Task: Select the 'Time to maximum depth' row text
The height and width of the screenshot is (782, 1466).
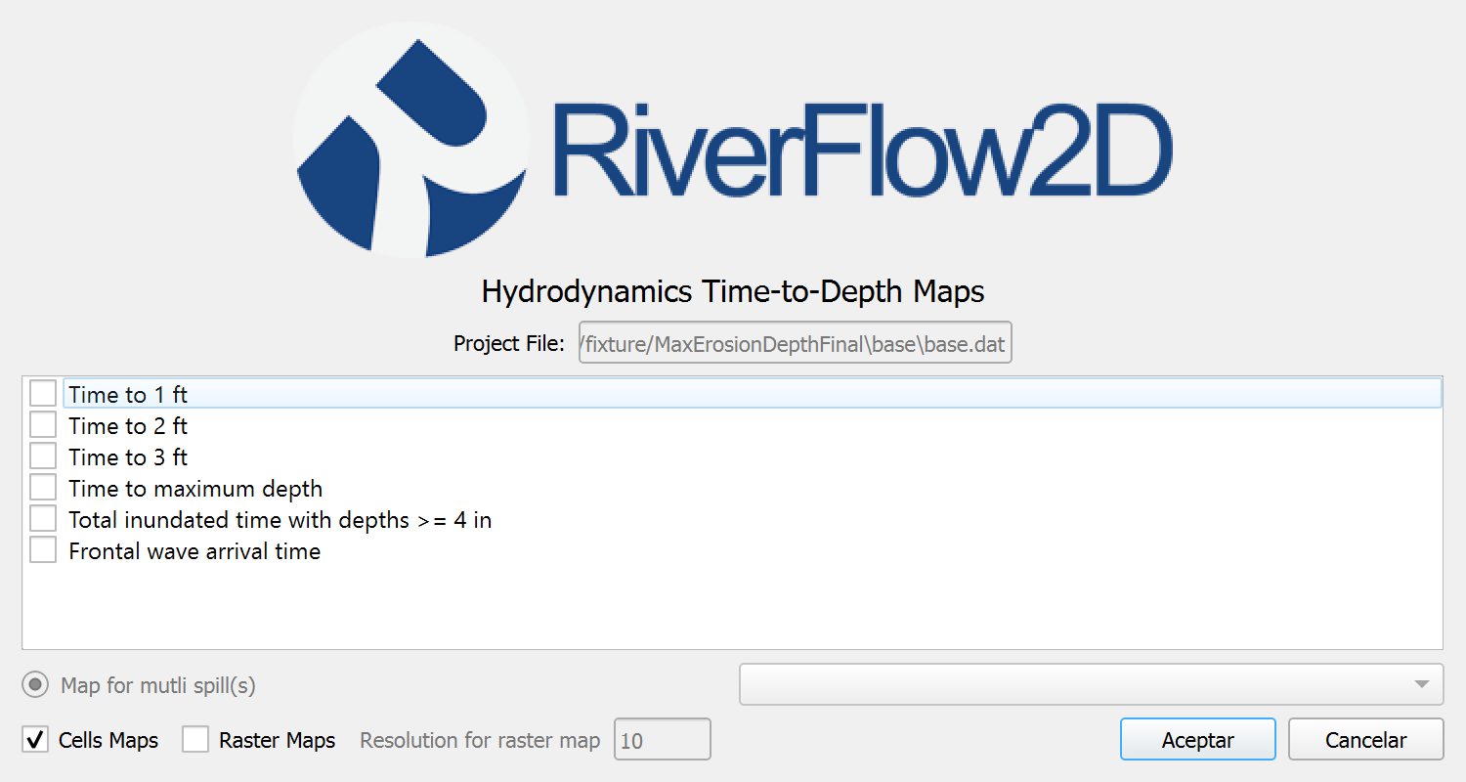Action: [x=195, y=489]
